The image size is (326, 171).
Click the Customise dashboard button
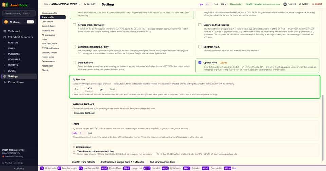coord(84,113)
